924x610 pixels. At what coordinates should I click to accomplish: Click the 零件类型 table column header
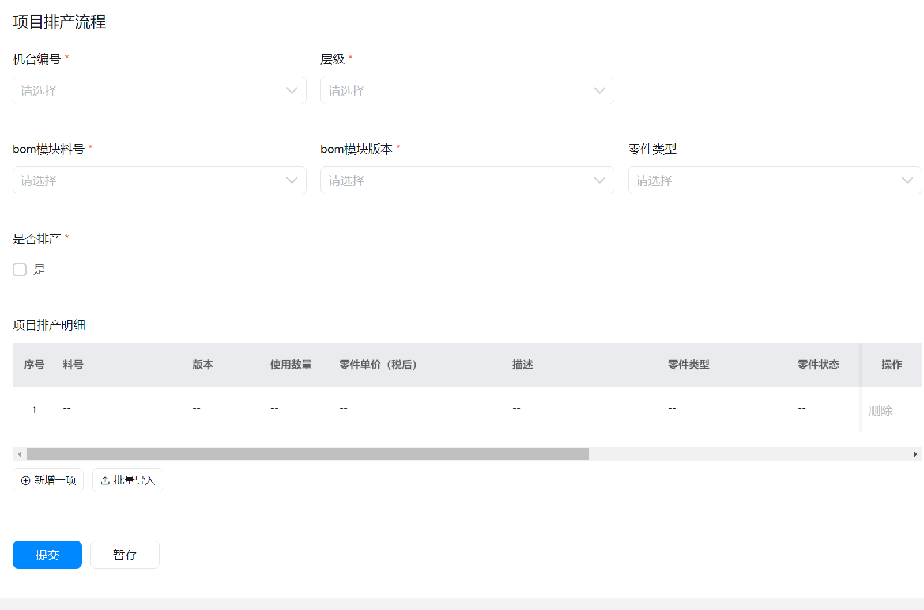point(689,365)
